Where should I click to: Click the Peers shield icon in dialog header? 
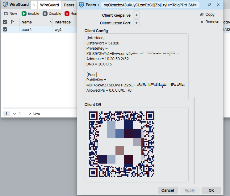(x=82, y=5)
